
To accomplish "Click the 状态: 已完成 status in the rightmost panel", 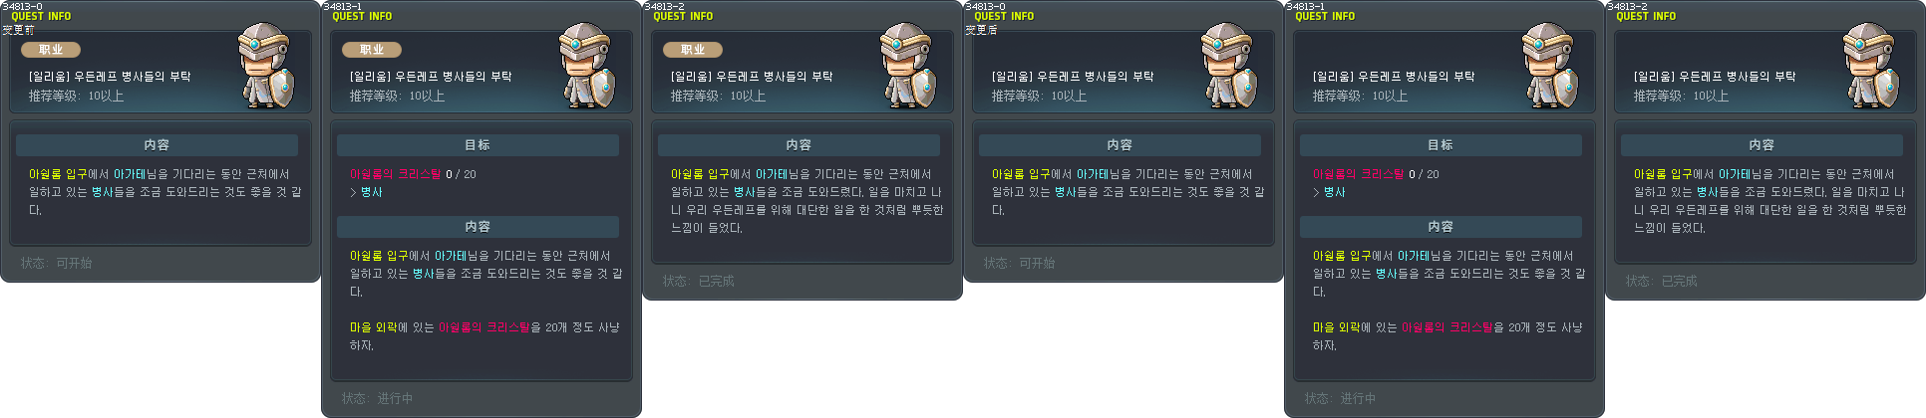I will [1661, 281].
